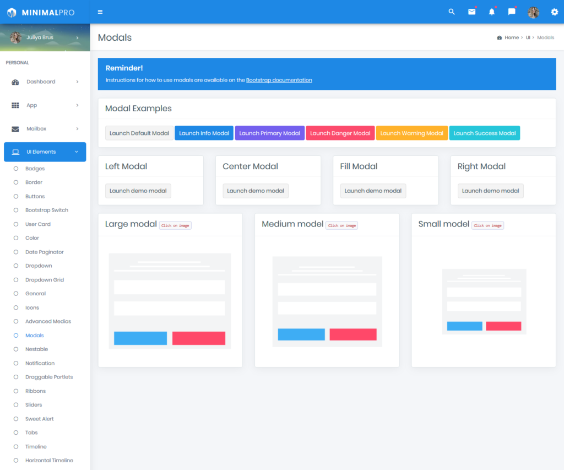
Task: Select the Modals circle bullet
Action: tap(16, 336)
